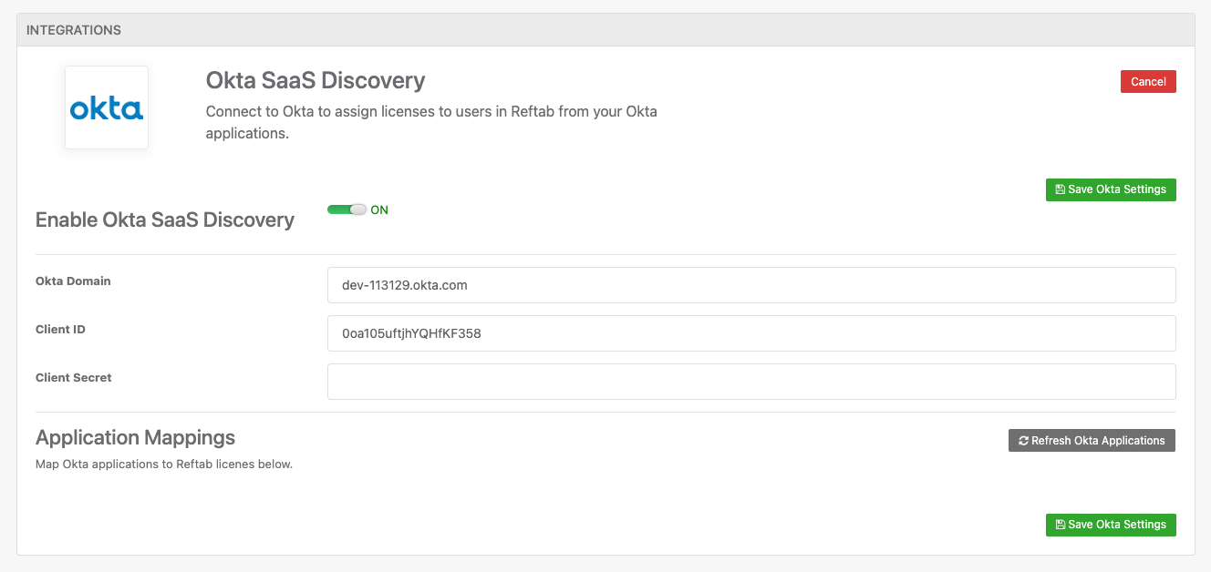This screenshot has height=572, width=1211.
Task: Click the Okta Domain label
Action: (x=73, y=281)
